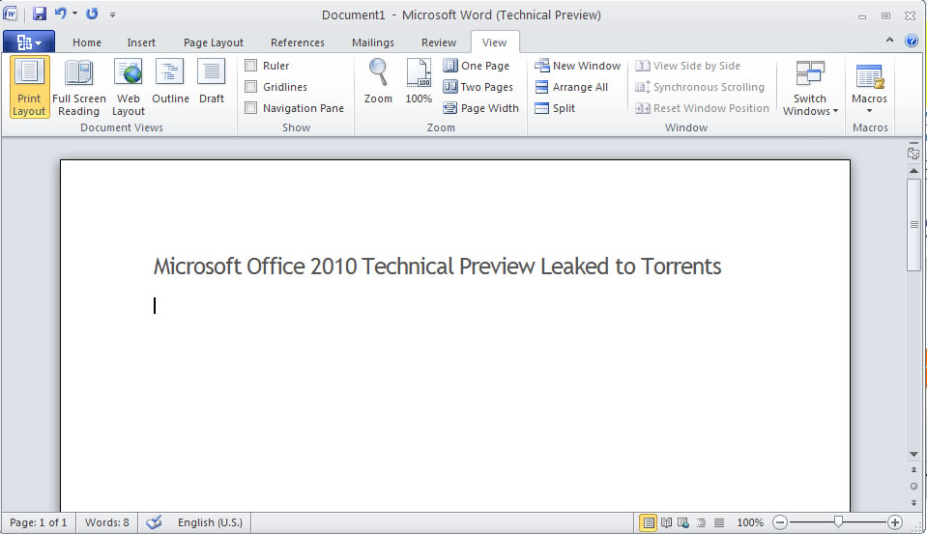Open the Review tab
Image resolution: width=927 pixels, height=534 pixels.
click(439, 42)
